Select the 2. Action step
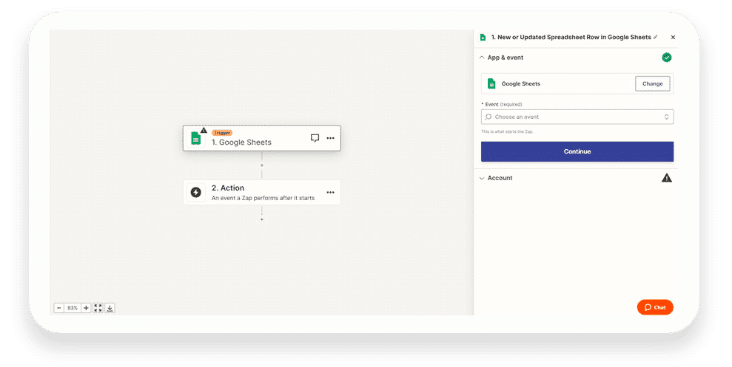Screen dimensions: 732x367 coord(262,192)
